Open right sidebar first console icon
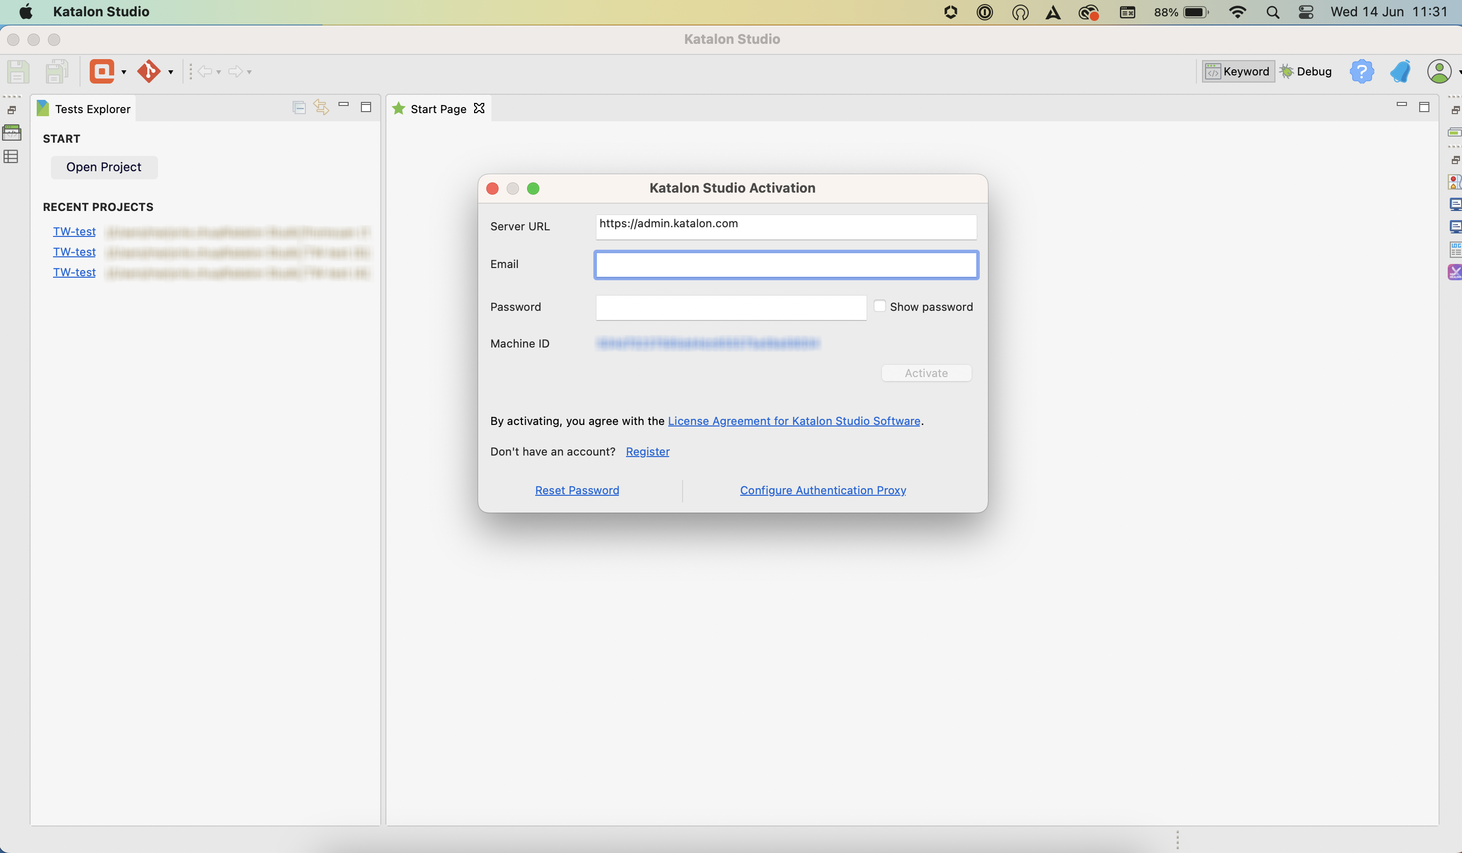Screen dimensions: 1462x853 pyautogui.click(x=1455, y=204)
